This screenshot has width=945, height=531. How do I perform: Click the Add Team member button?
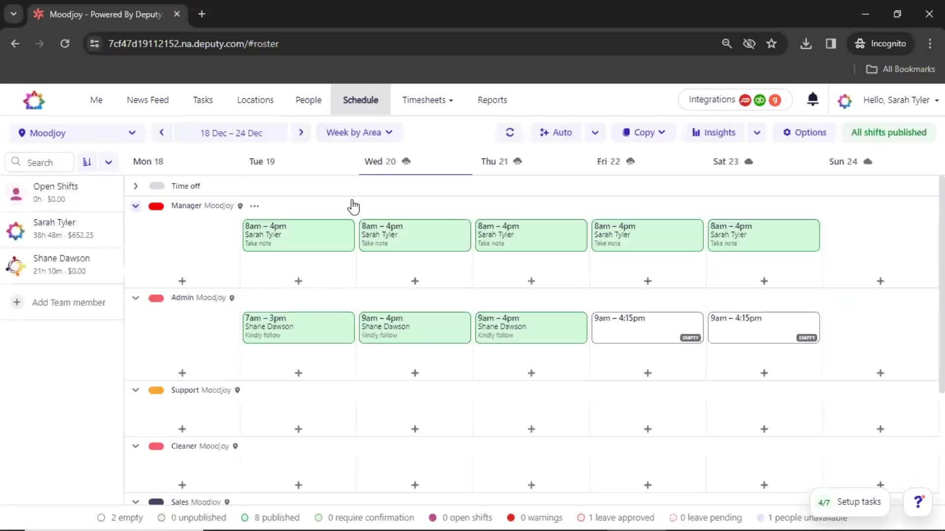(x=61, y=302)
